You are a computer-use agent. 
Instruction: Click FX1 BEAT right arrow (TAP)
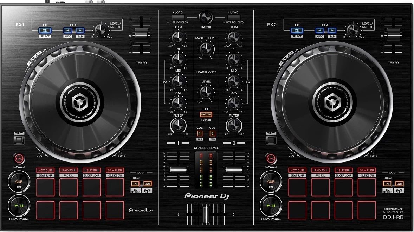80,31
